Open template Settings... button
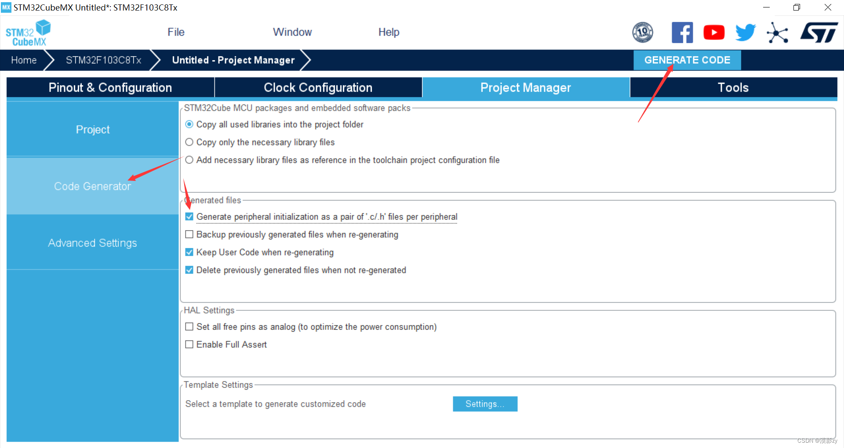844x448 pixels. [x=485, y=404]
